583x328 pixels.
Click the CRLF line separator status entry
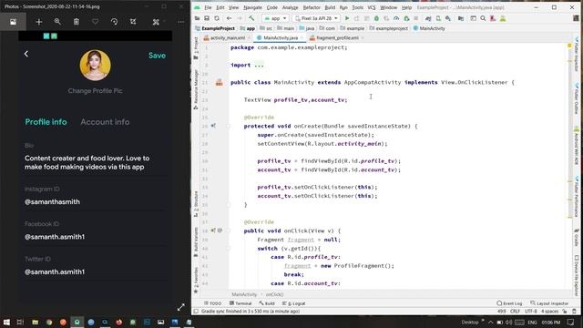tap(515, 312)
